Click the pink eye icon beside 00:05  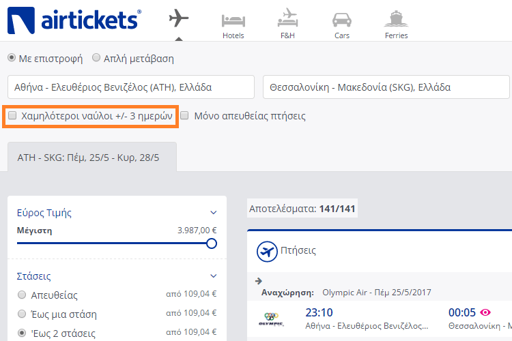click(x=485, y=312)
